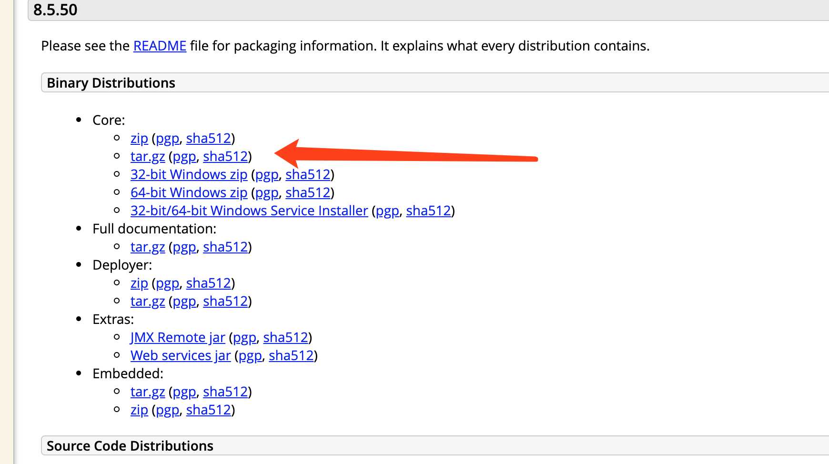
Task: Download the Embedded tar.gz
Action: tap(148, 392)
